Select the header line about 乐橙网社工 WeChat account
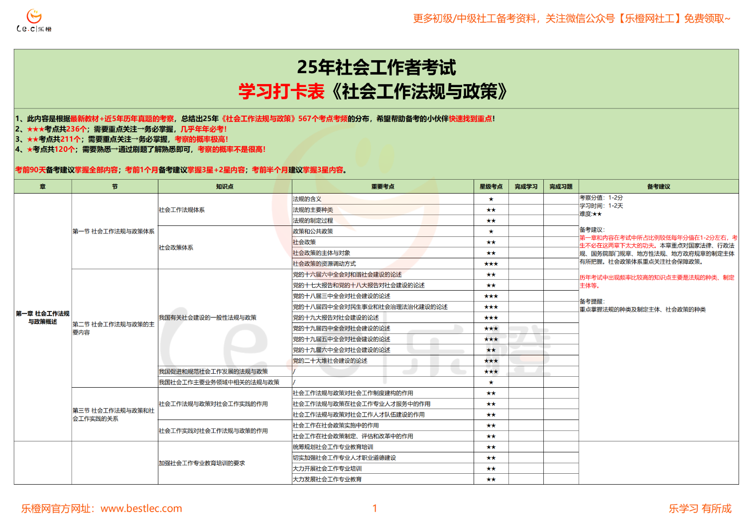The height and width of the screenshot is (529, 753). click(572, 19)
